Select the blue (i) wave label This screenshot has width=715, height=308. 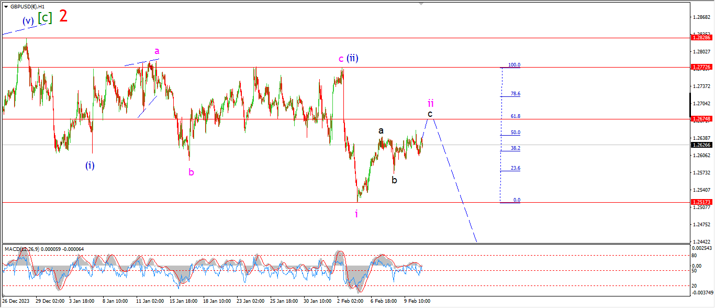[x=90, y=166]
